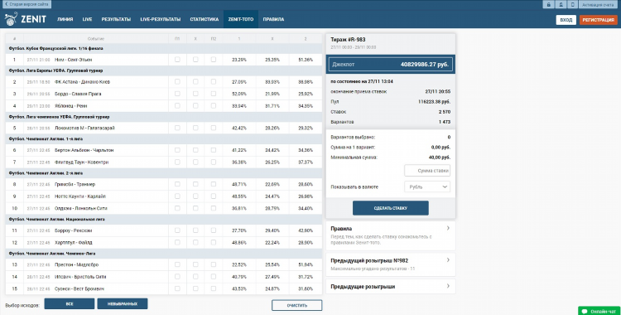Click the Zenit logo
The height and width of the screenshot is (315, 621).
[x=26, y=19]
